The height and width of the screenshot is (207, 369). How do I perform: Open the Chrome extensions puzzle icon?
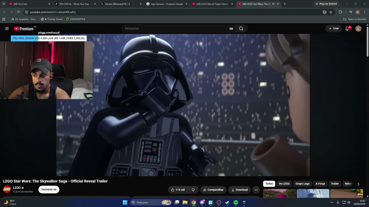coord(340,12)
